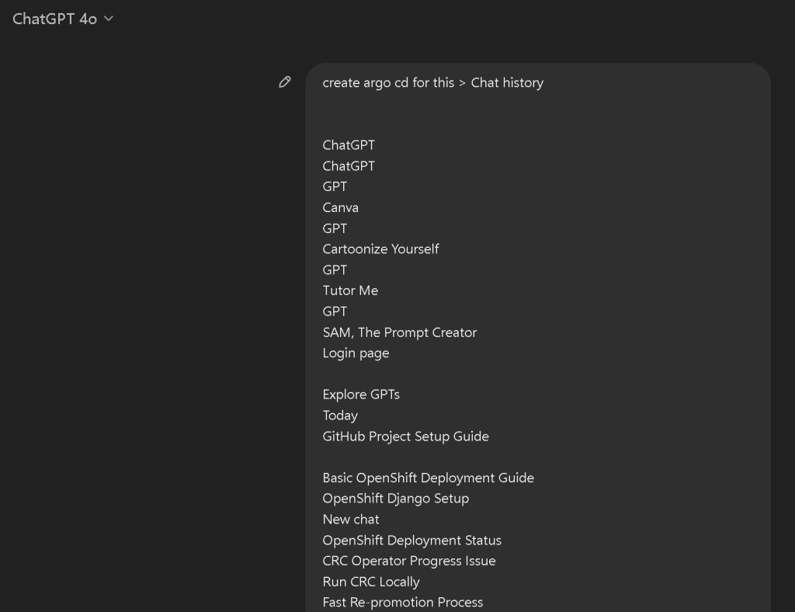Click the pencil edit message icon

[x=285, y=82]
